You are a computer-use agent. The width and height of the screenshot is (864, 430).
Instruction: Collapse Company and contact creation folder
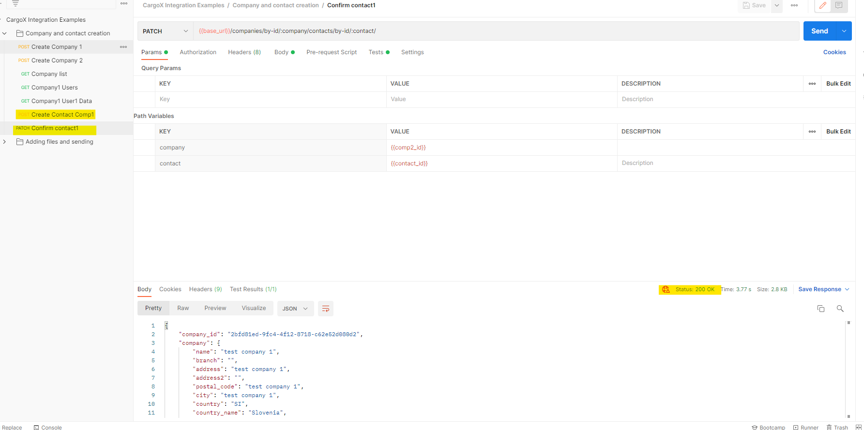click(5, 33)
